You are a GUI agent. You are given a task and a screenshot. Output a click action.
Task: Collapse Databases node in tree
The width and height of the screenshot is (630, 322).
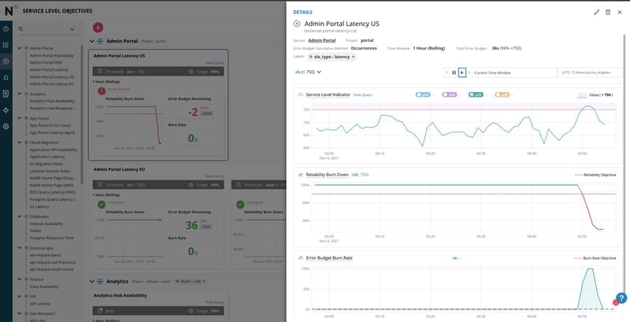click(20, 217)
